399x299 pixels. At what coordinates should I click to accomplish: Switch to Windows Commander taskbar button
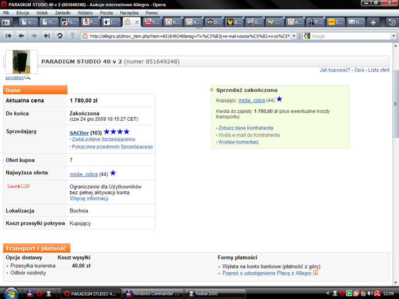tap(153, 294)
